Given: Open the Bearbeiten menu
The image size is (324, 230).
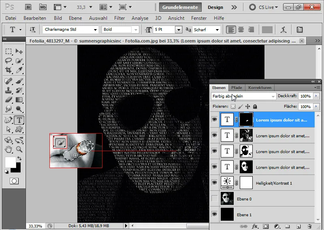Looking at the screenshot, I should click(x=35, y=18).
